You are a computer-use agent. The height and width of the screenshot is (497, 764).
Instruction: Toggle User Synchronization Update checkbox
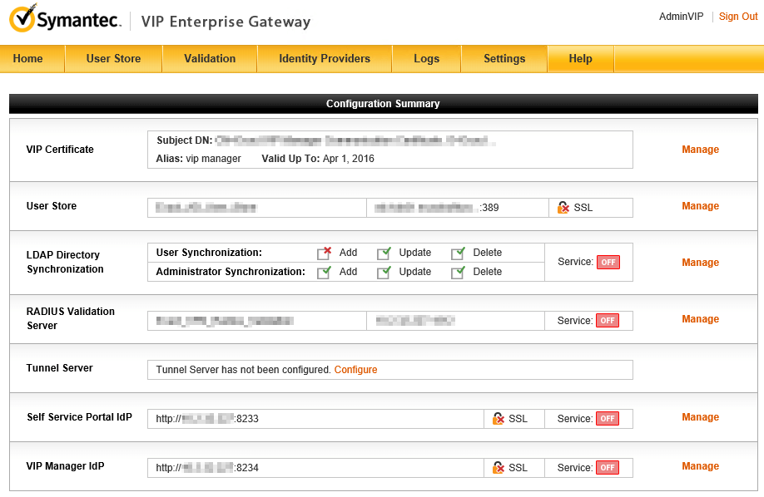(x=384, y=253)
